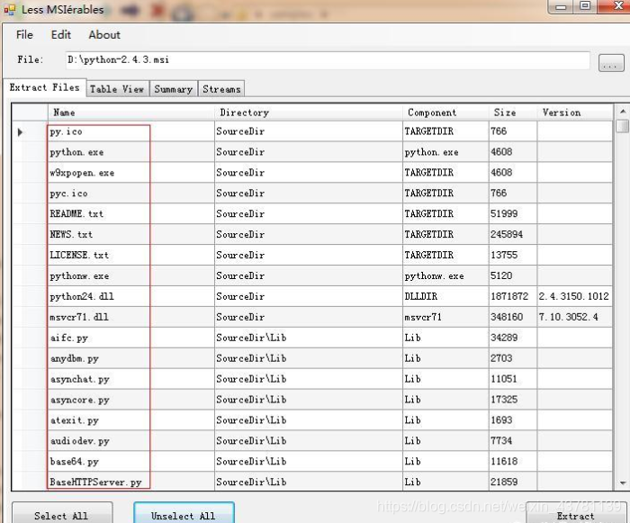Image resolution: width=630 pixels, height=523 pixels.
Task: Select the aifc.py file name
Action: tap(69, 338)
